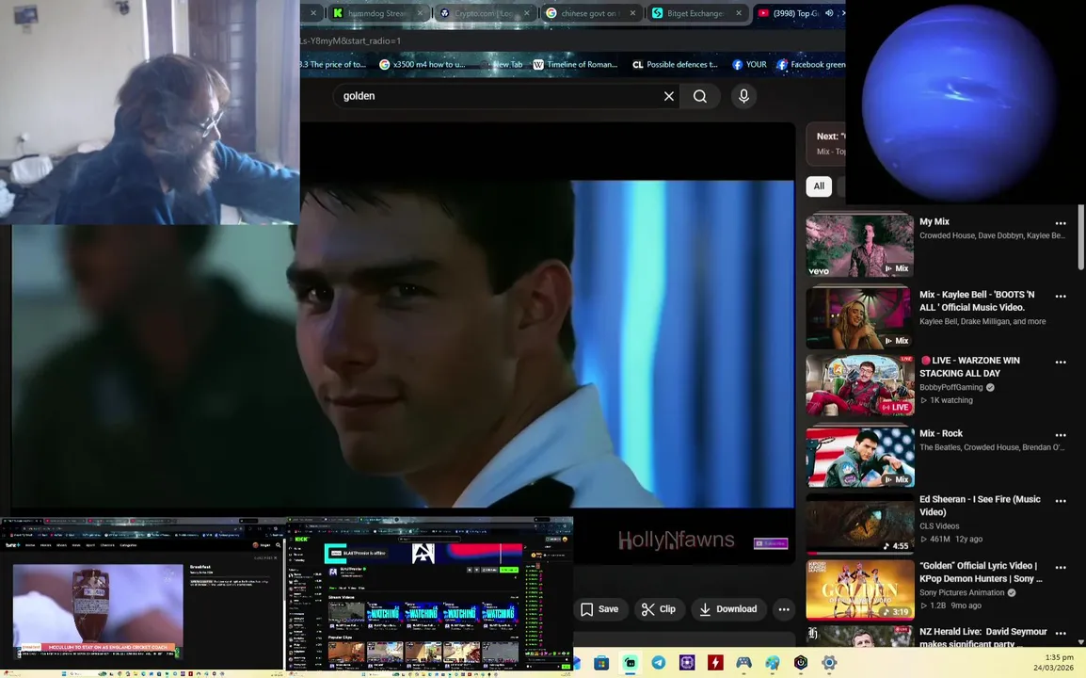Start voice search with the microphone icon
Viewport: 1086px width, 678px height.
click(743, 96)
